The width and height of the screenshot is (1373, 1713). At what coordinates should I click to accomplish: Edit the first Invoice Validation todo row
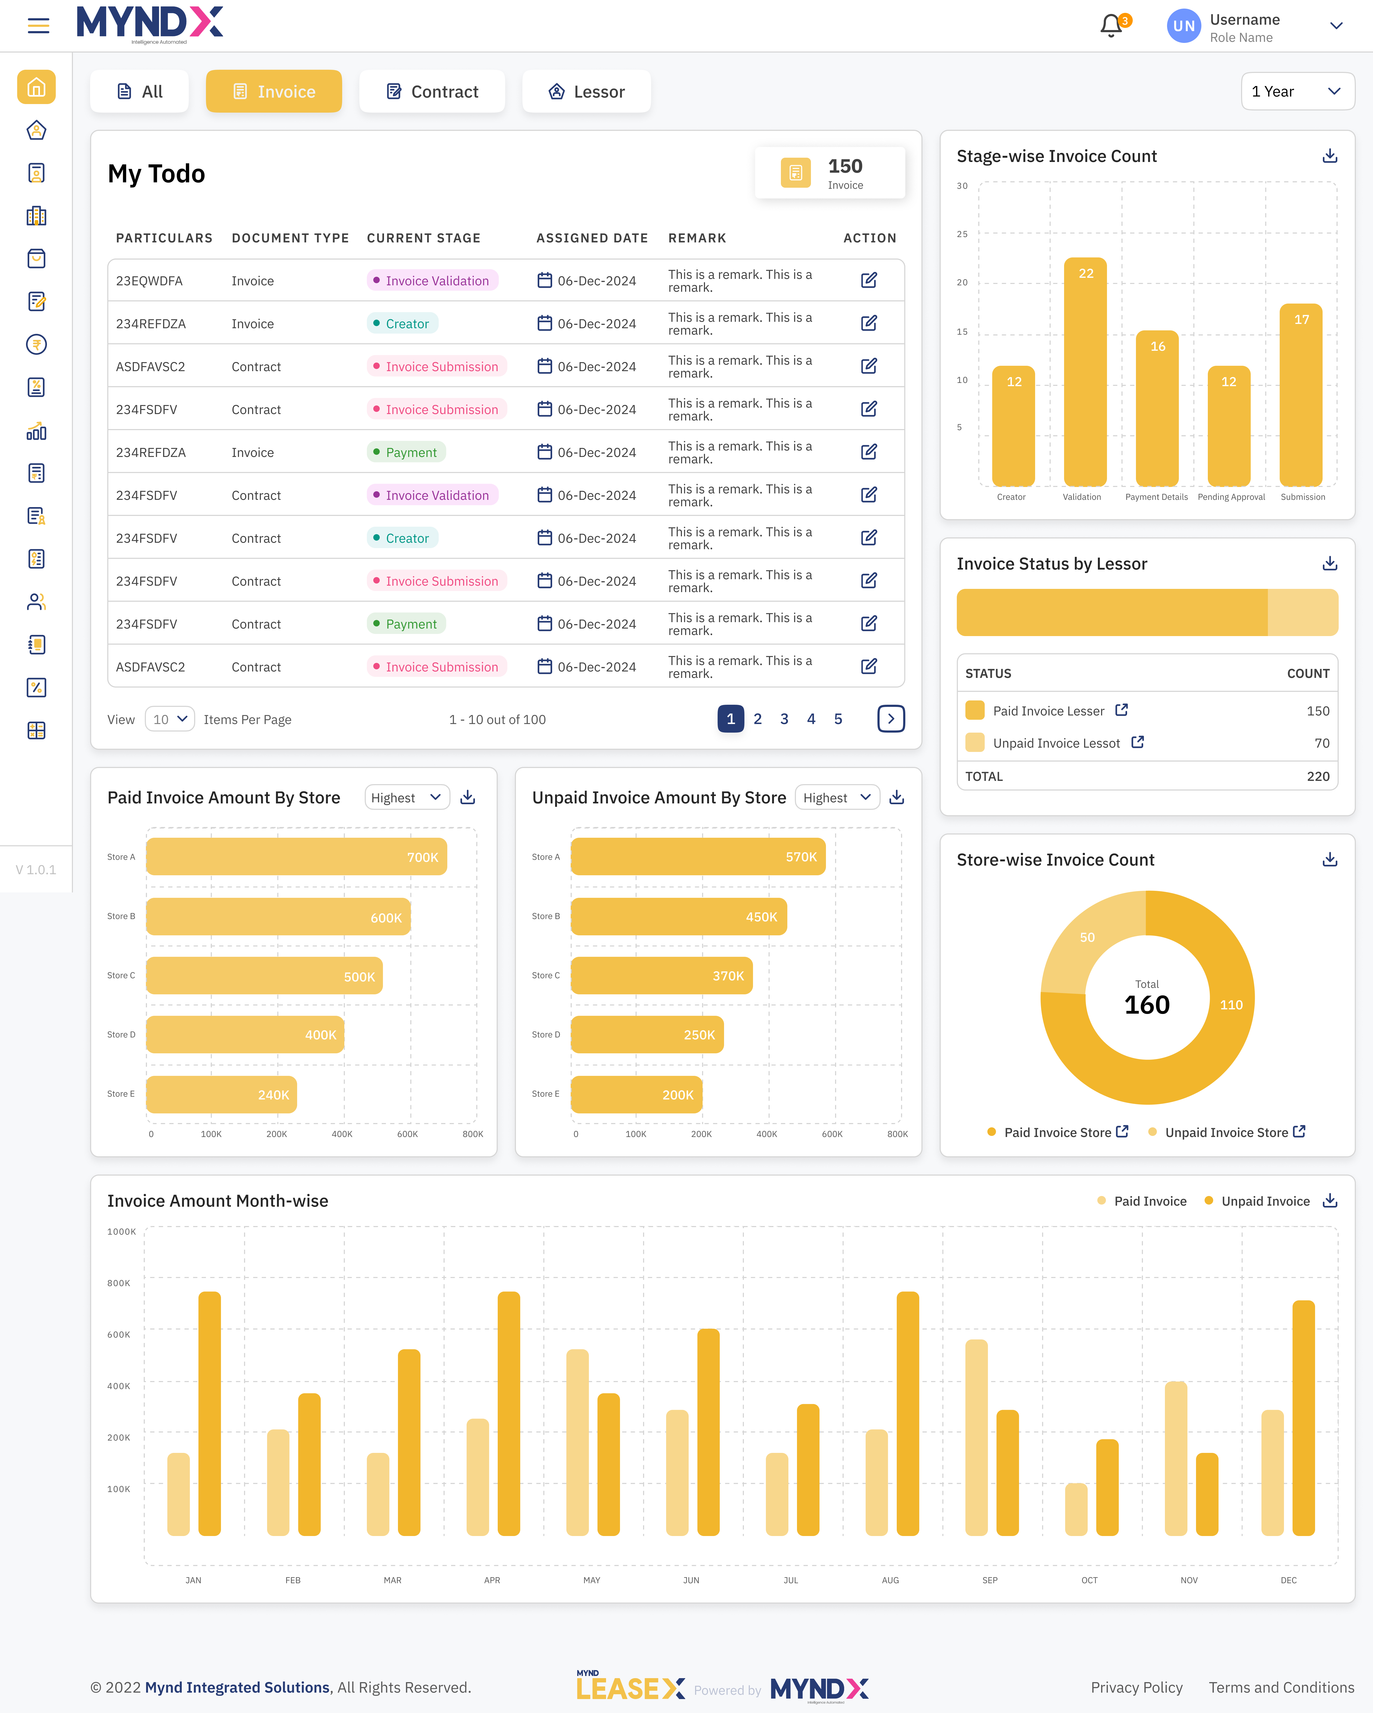click(x=869, y=280)
